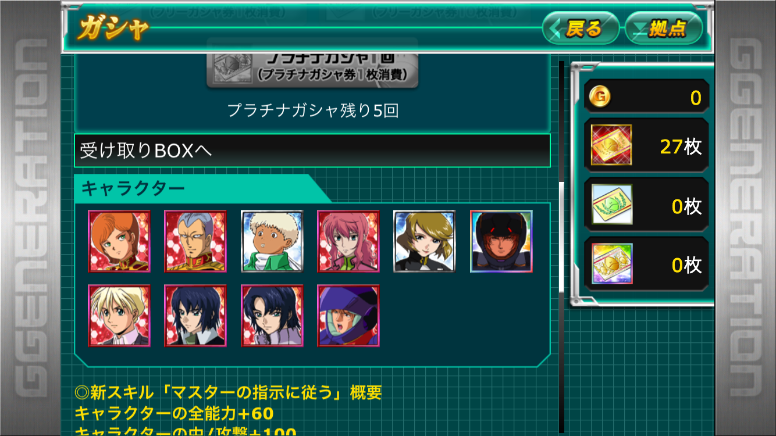Return to base via 拠点 button
Viewport: 776px width, 436px height.
tap(664, 28)
